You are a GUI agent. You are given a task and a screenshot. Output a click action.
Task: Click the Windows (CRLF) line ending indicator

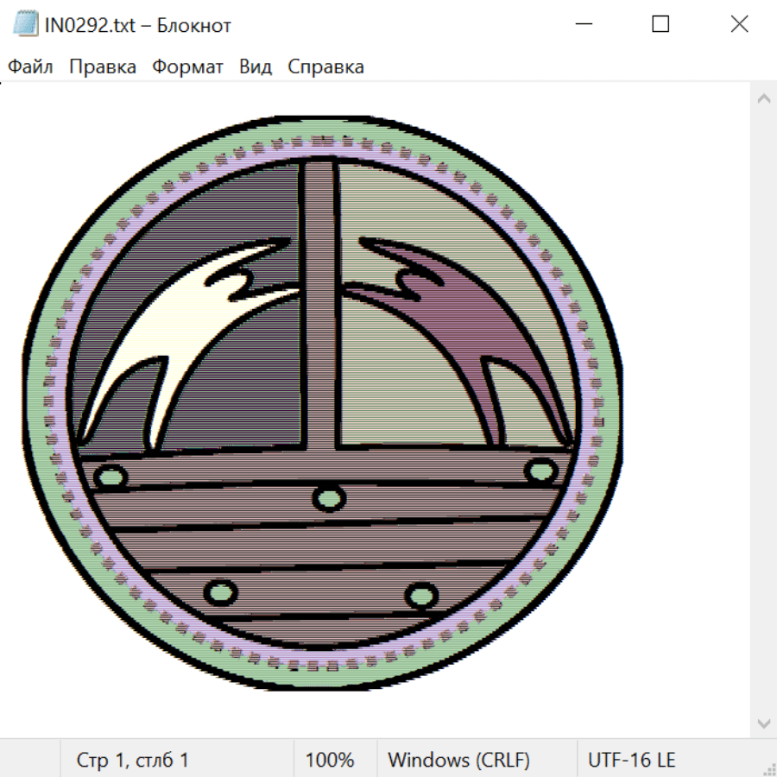coord(458,760)
